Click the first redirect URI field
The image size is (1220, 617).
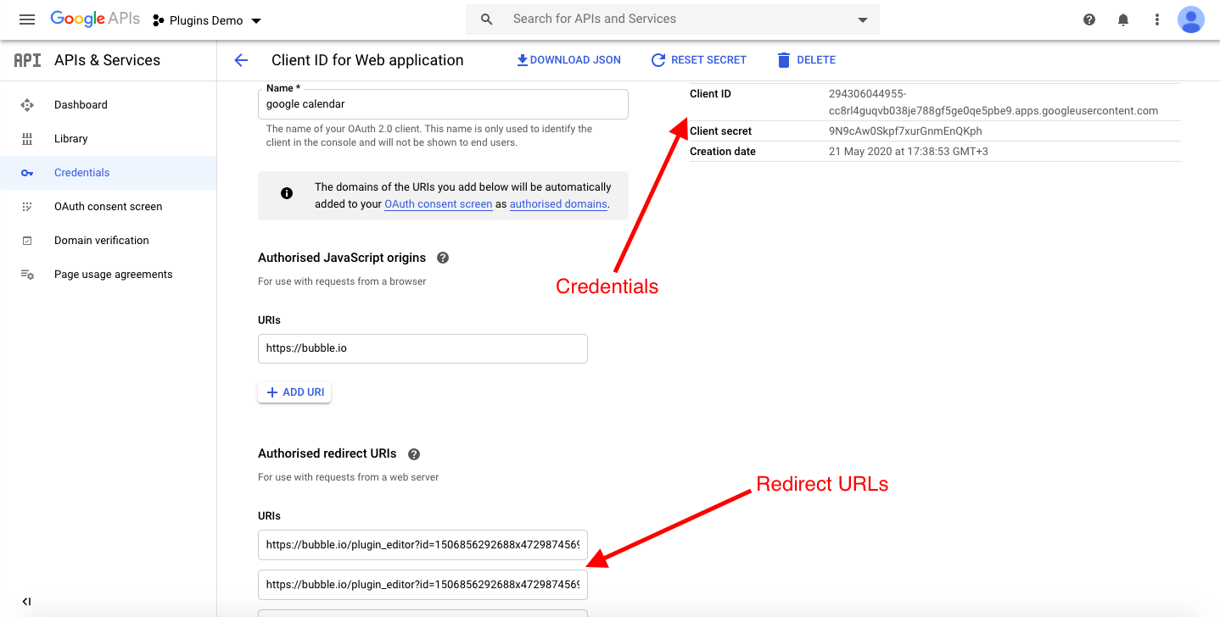423,545
